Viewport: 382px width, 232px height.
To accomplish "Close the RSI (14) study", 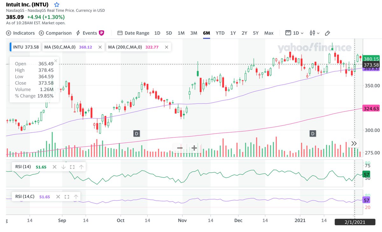I will 54,167.
